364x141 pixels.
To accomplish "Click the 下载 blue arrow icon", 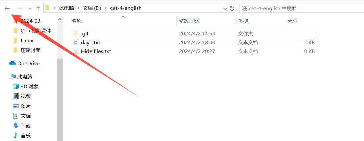I will 15,126.
